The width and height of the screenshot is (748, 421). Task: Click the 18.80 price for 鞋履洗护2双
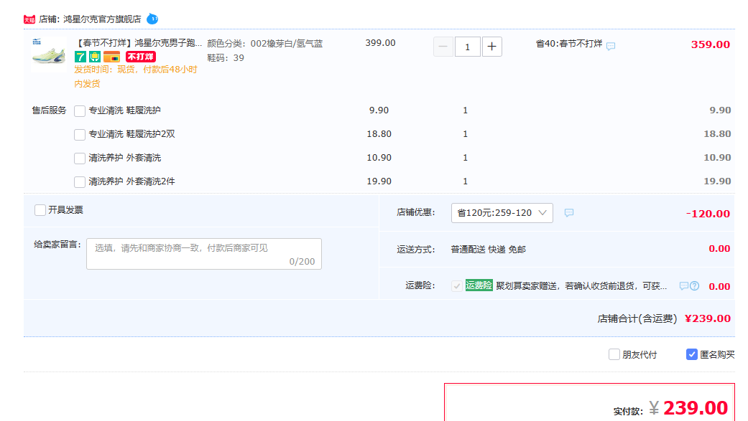pos(379,134)
